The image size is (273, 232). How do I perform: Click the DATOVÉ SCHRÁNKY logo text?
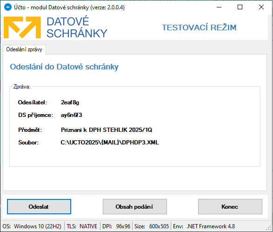point(77,27)
